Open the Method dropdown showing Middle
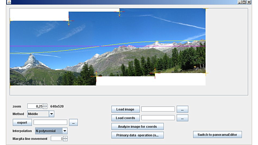The width and height of the screenshot is (258, 145). [x=51, y=114]
